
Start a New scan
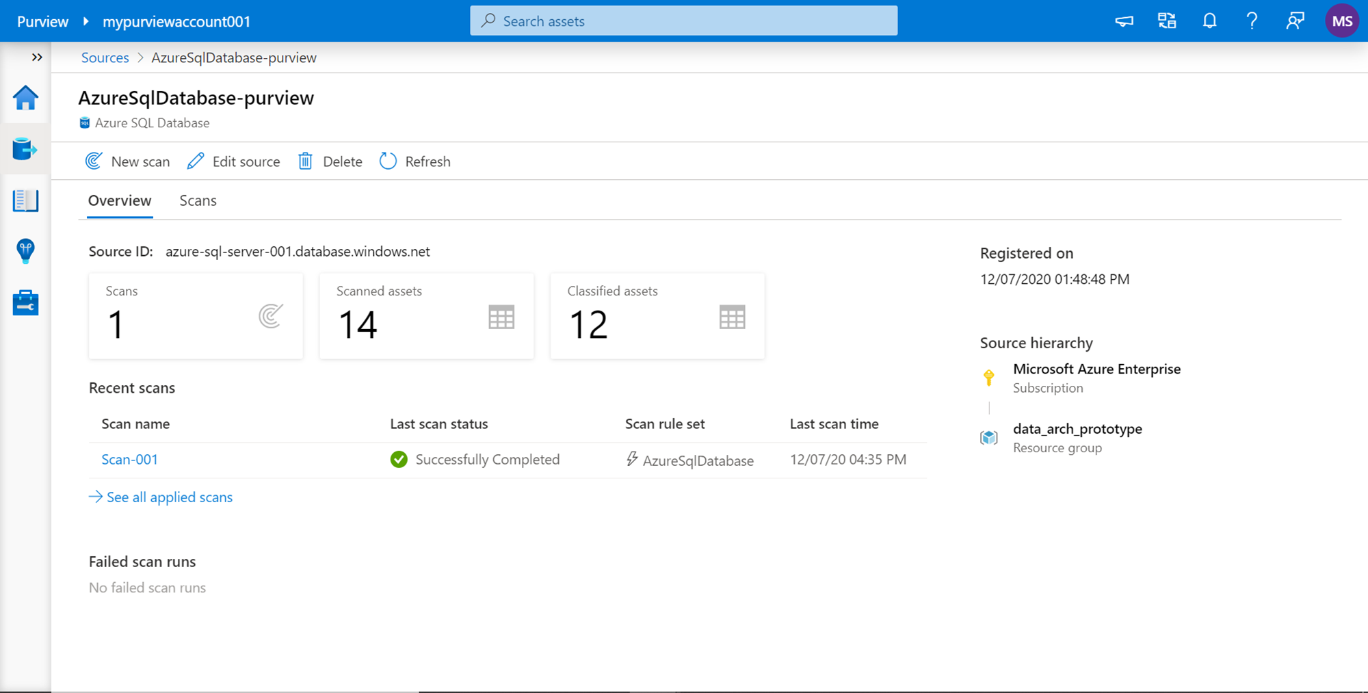(x=128, y=161)
